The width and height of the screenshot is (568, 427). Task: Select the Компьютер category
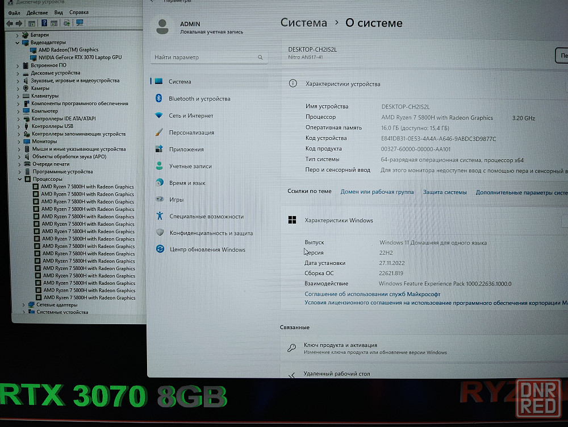click(44, 111)
